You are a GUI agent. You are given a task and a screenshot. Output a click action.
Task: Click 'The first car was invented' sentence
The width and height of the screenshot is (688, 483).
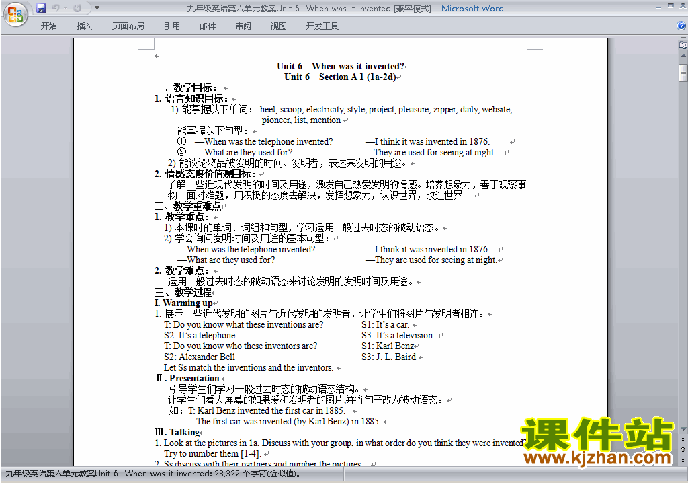(x=288, y=422)
